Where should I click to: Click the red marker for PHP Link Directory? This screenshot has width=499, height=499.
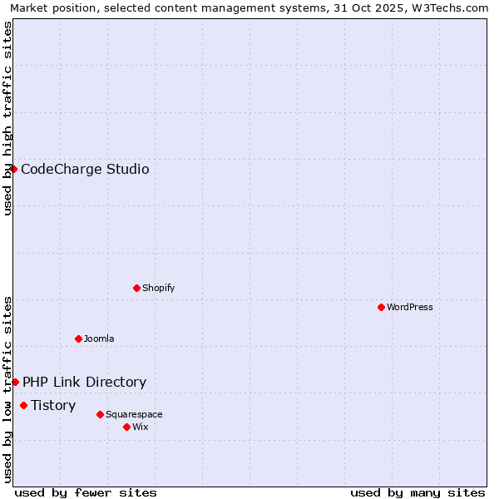[15, 382]
